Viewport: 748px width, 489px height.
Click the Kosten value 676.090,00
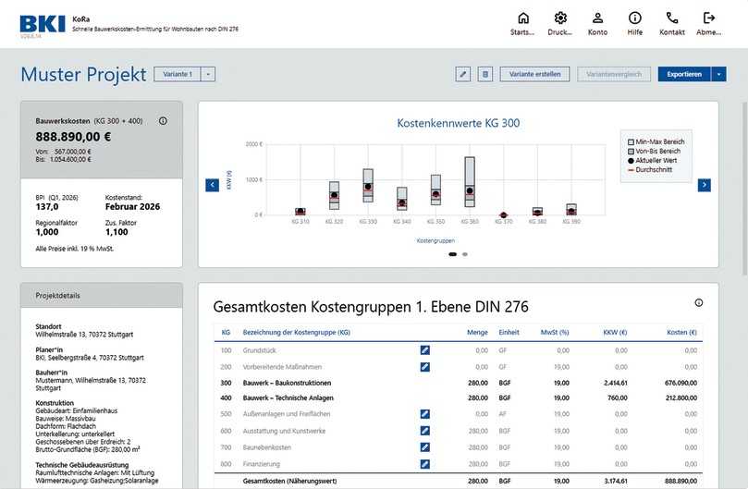point(681,383)
